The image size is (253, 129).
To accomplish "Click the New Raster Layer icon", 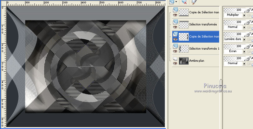I will [x=172, y=2].
